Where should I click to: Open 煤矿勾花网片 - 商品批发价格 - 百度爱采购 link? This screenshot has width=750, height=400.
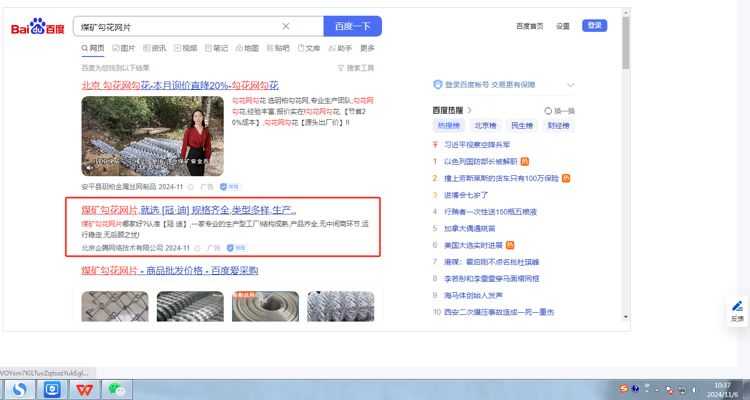[170, 270]
